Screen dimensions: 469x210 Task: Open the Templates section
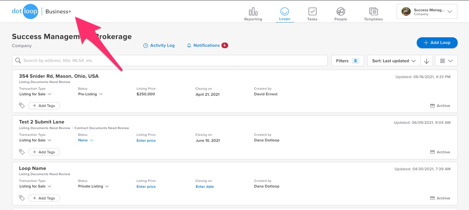coord(373,13)
